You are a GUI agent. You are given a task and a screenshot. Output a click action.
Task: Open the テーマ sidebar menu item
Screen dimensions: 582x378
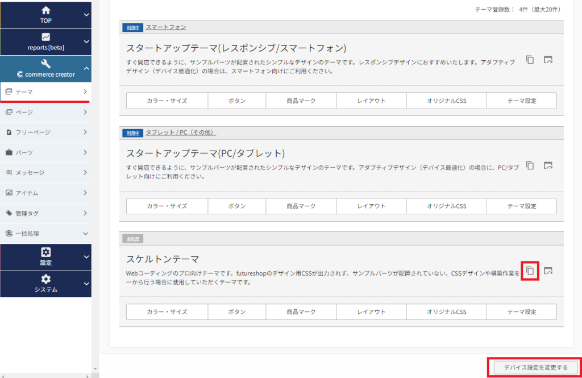45,92
